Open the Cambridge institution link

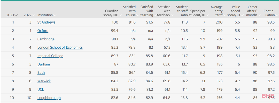46,39
